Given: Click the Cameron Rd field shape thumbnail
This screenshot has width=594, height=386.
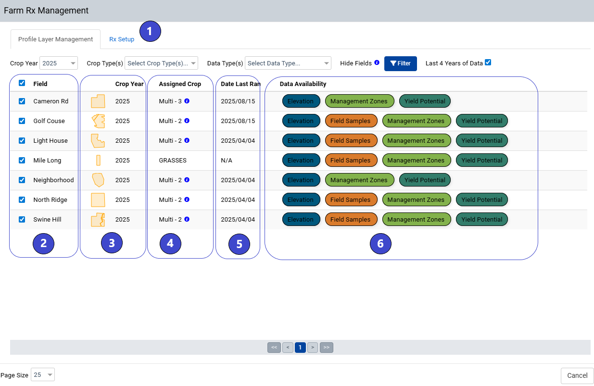Looking at the screenshot, I should click(98, 101).
